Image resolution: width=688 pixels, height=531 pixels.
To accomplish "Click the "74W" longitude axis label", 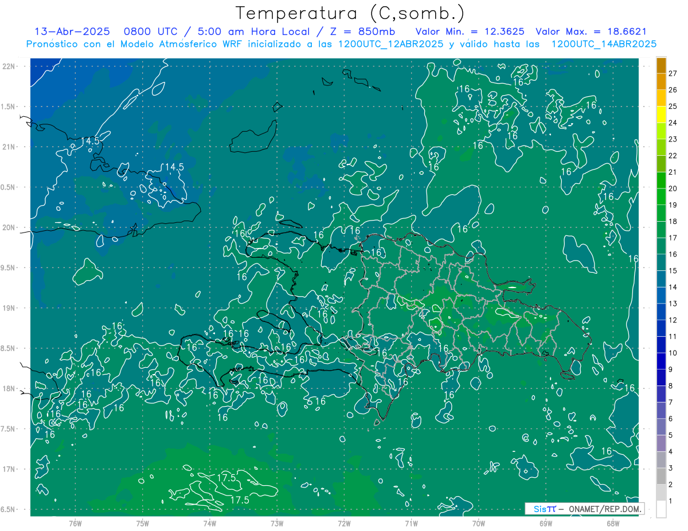I will 210,524.
